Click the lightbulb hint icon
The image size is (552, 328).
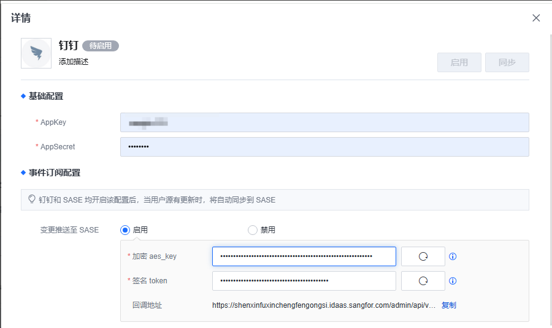click(x=33, y=199)
